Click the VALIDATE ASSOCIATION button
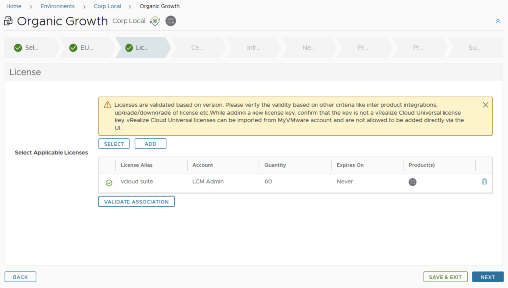 click(x=136, y=202)
